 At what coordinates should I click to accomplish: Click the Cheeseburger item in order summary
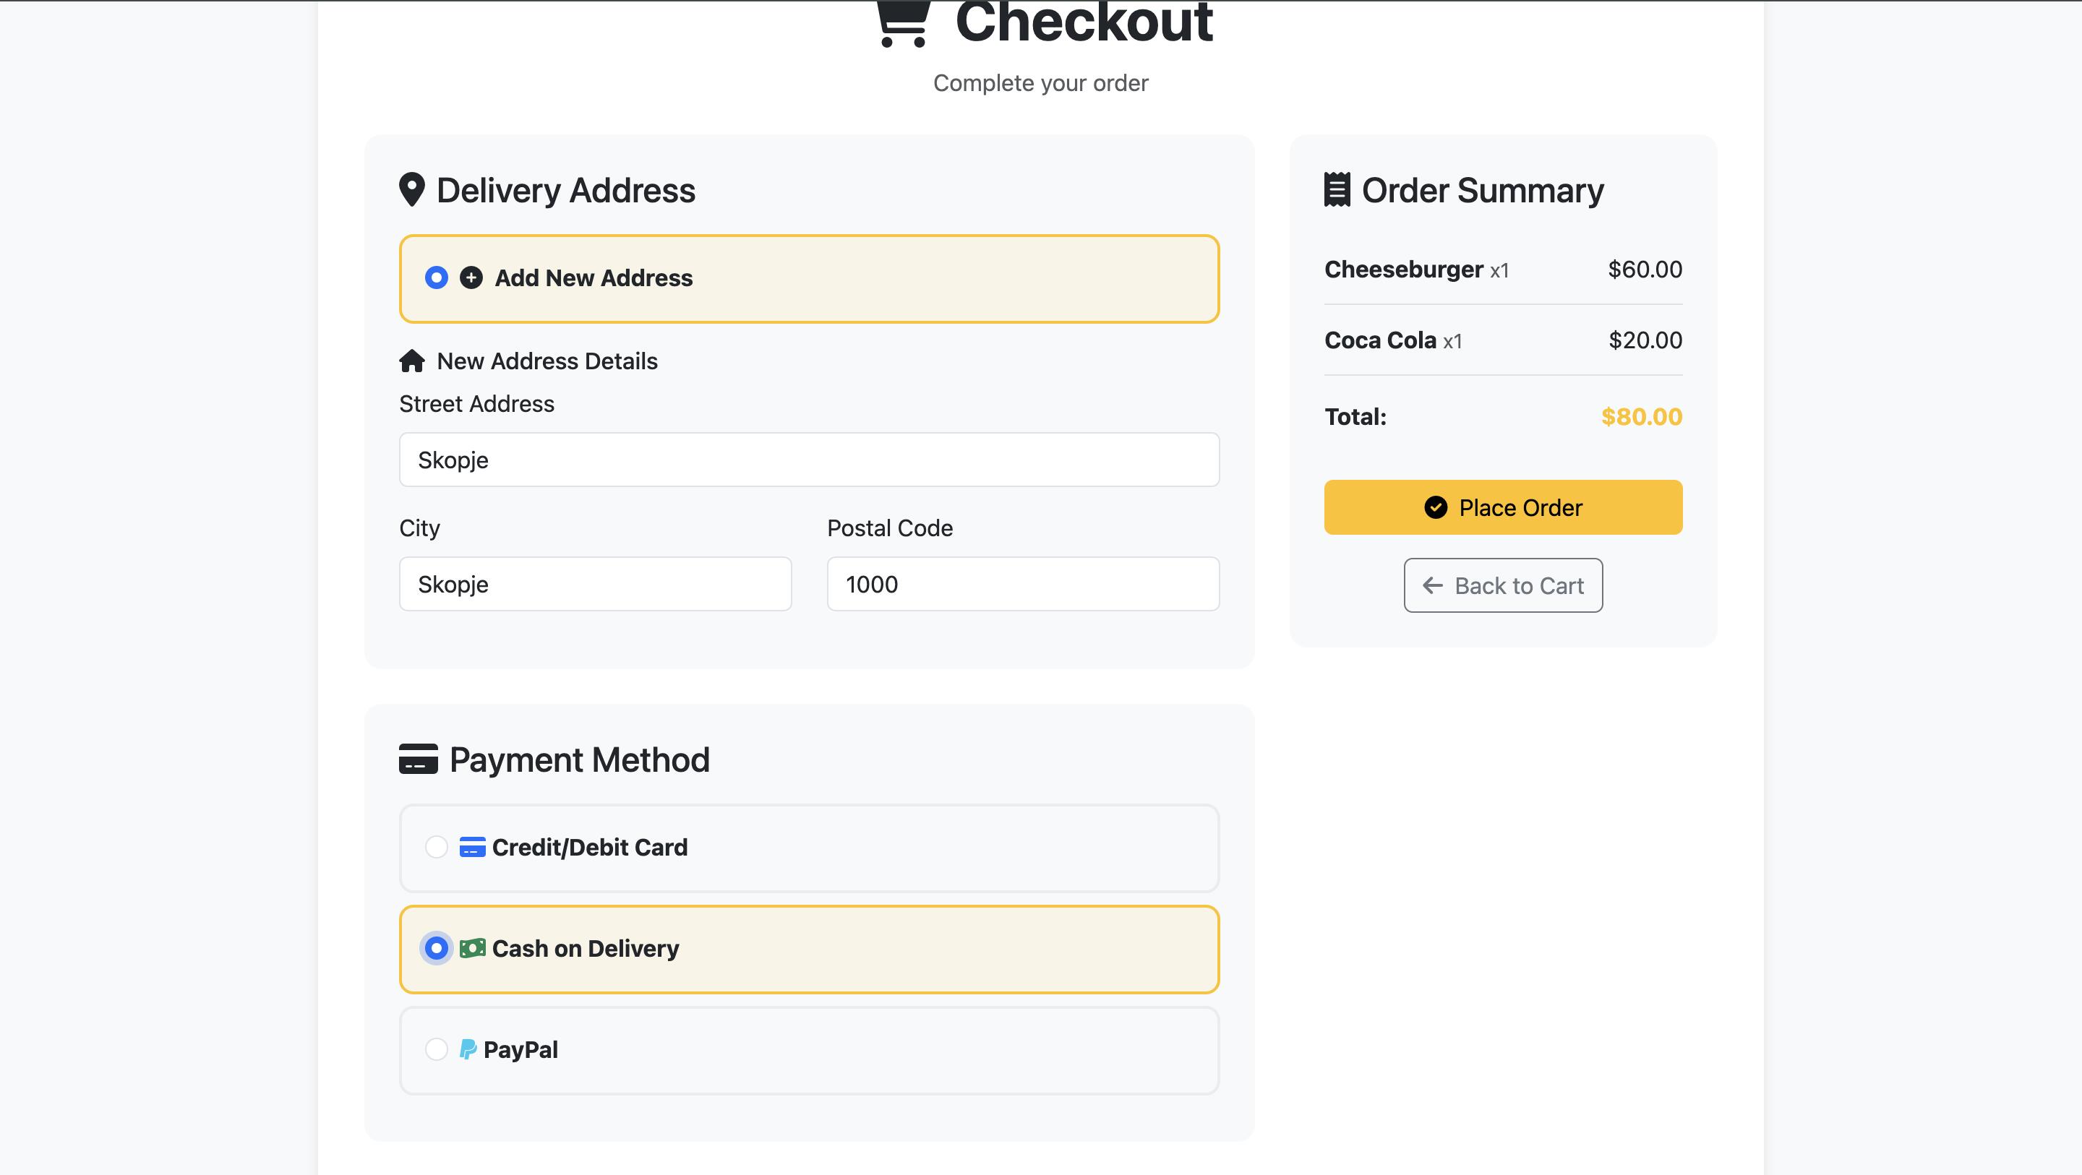click(x=1403, y=269)
